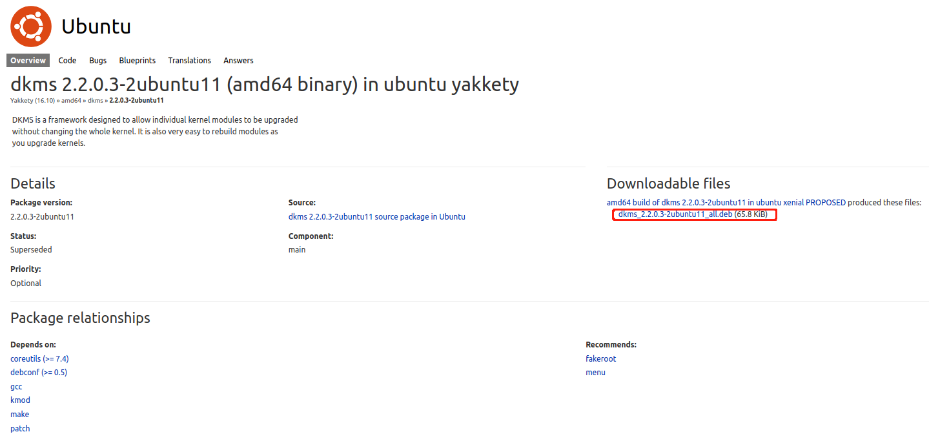
Task: Select the Overview tab
Action: [x=28, y=60]
